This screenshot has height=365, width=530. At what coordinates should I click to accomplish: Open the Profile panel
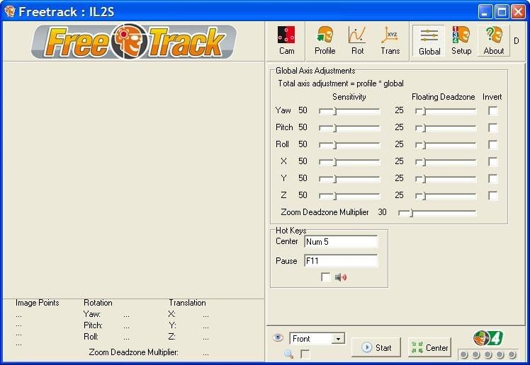(325, 40)
